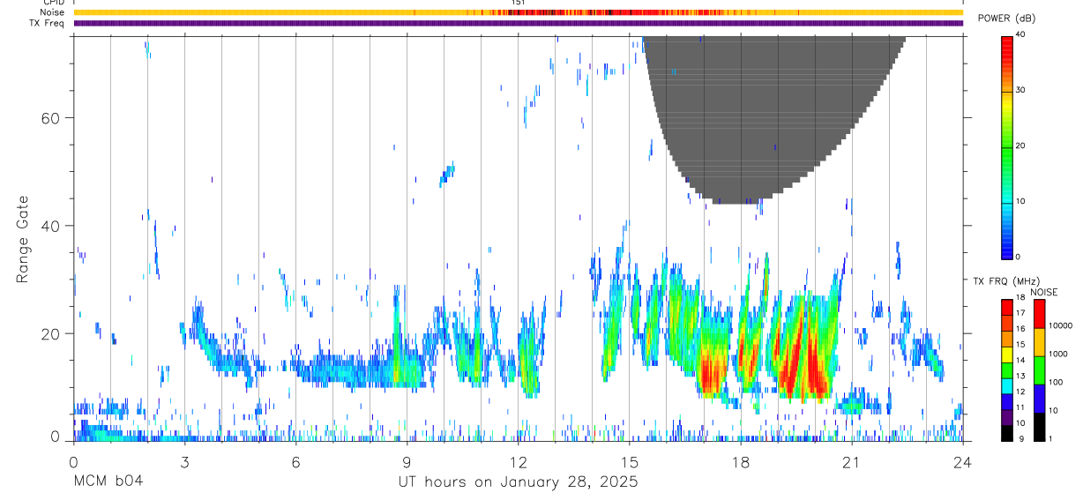Click the 100 noise scale label
The width and height of the screenshot is (1083, 500).
pos(1054,382)
